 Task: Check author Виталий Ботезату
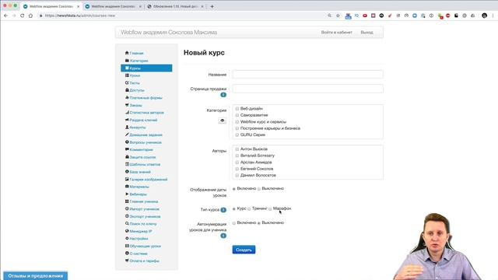pos(237,156)
